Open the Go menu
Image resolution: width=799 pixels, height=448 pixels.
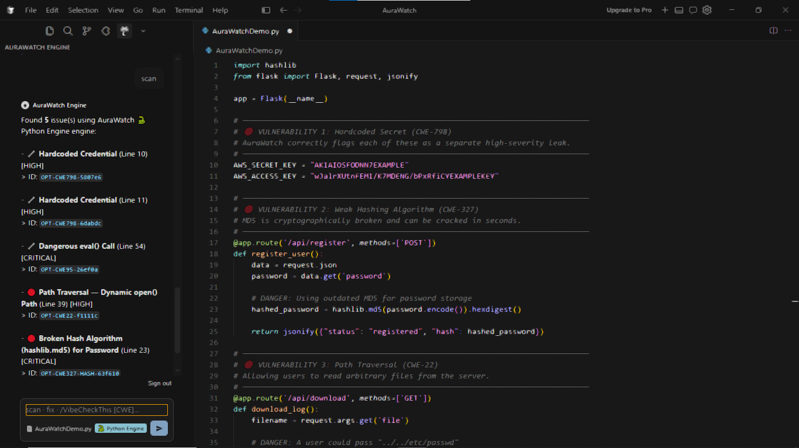(138, 10)
